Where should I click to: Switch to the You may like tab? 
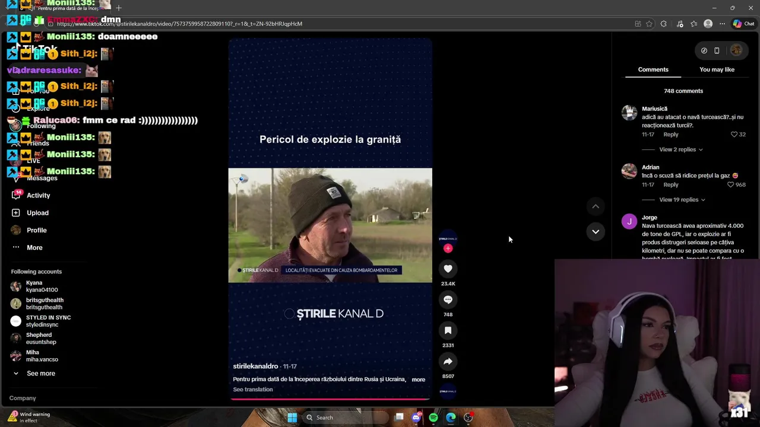coord(717,69)
